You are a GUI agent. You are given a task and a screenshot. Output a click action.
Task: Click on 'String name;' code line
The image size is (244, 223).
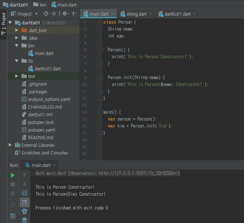[x=121, y=29]
